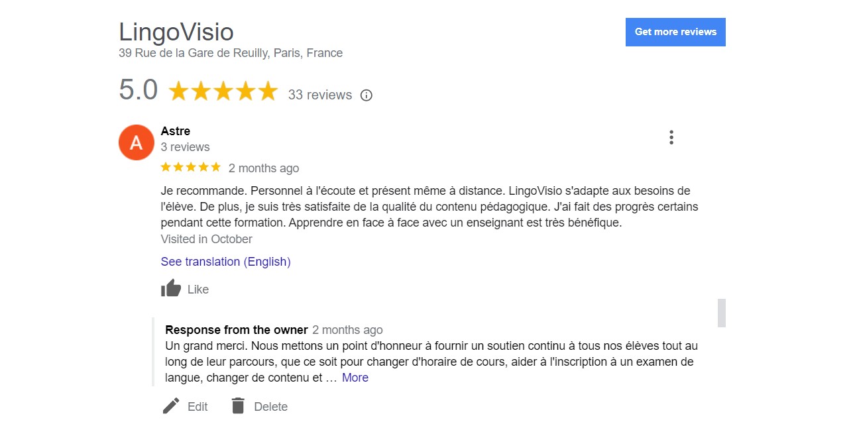Click the Delete trash can icon
The image size is (851, 432).
[237, 405]
